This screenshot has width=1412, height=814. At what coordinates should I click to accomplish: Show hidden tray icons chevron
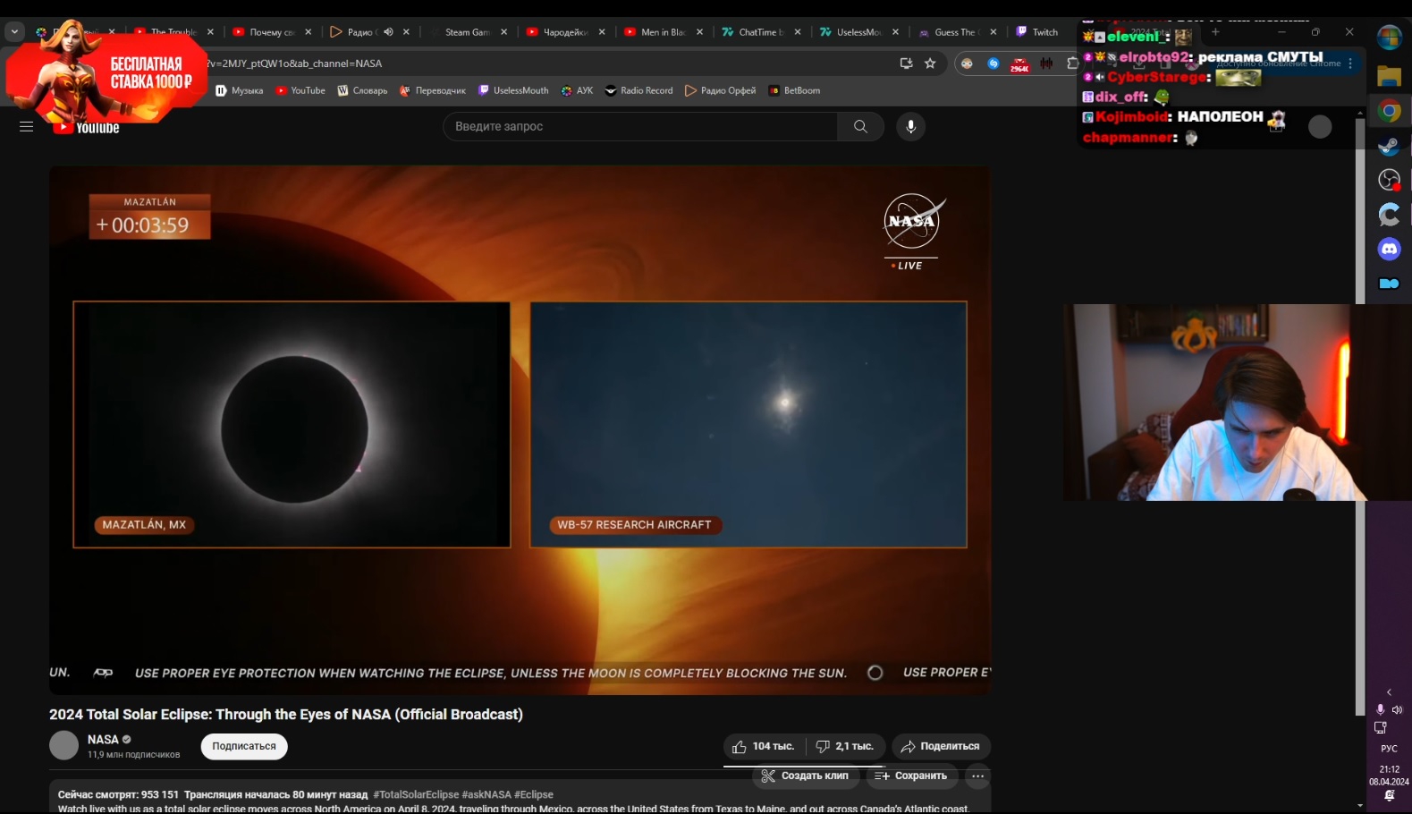pos(1389,692)
